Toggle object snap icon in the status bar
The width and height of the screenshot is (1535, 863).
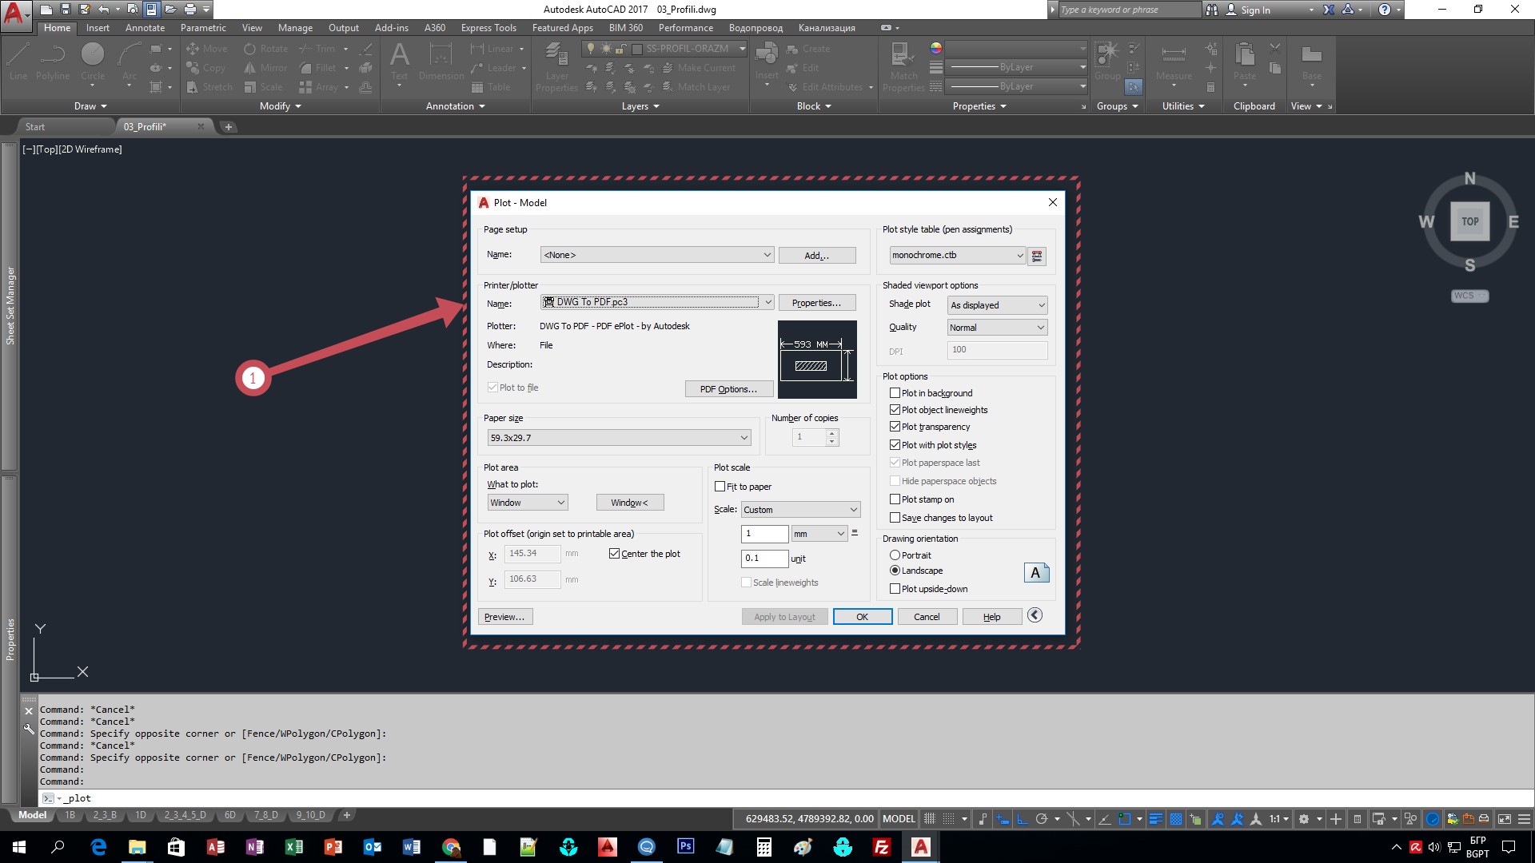point(1125,819)
